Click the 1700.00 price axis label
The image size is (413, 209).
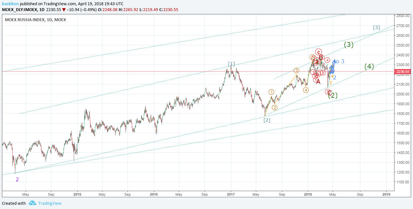(x=403, y=123)
